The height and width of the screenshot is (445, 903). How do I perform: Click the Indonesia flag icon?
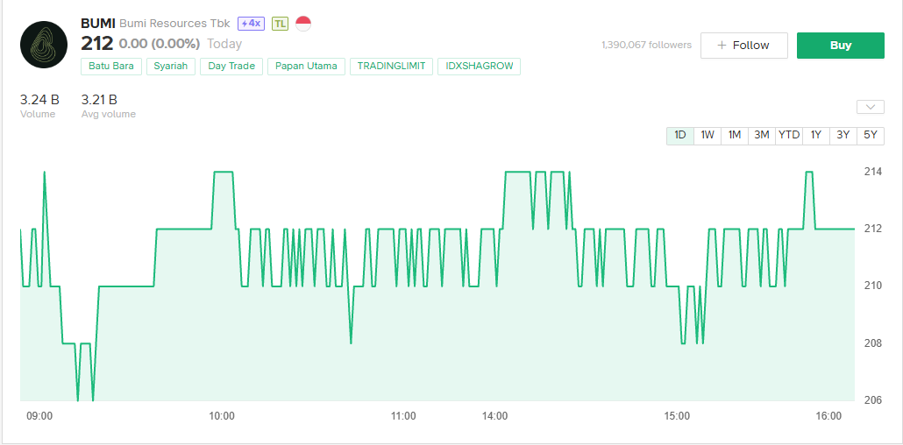click(303, 24)
